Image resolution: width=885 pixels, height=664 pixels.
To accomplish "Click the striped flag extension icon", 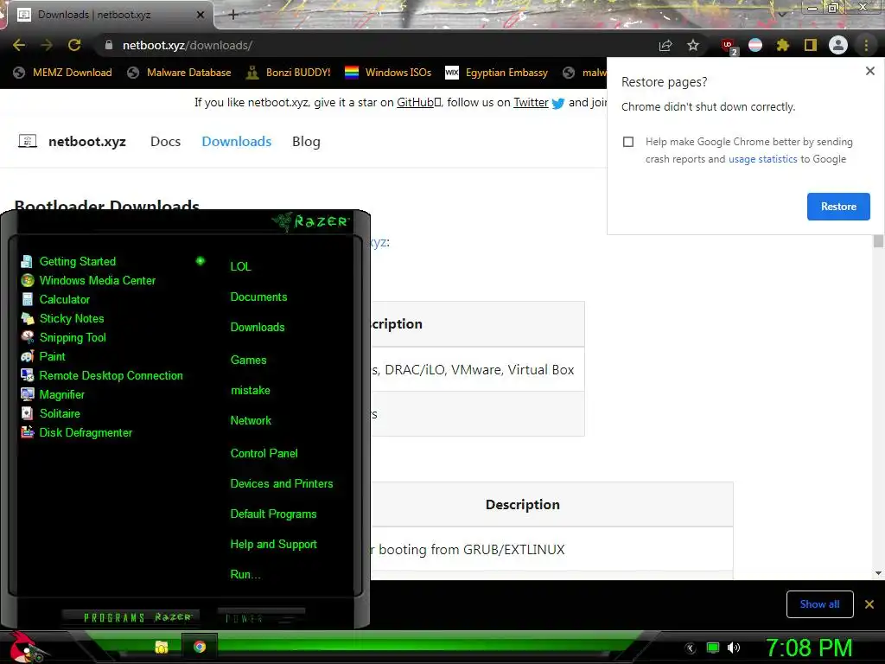I will [755, 45].
